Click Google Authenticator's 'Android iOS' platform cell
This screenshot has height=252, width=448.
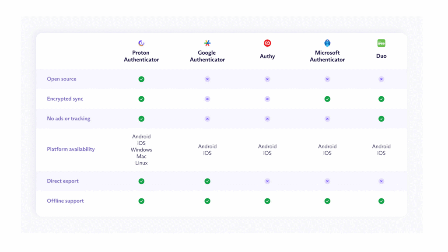point(207,150)
